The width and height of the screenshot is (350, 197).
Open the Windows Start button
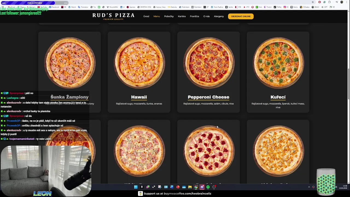coord(136,187)
